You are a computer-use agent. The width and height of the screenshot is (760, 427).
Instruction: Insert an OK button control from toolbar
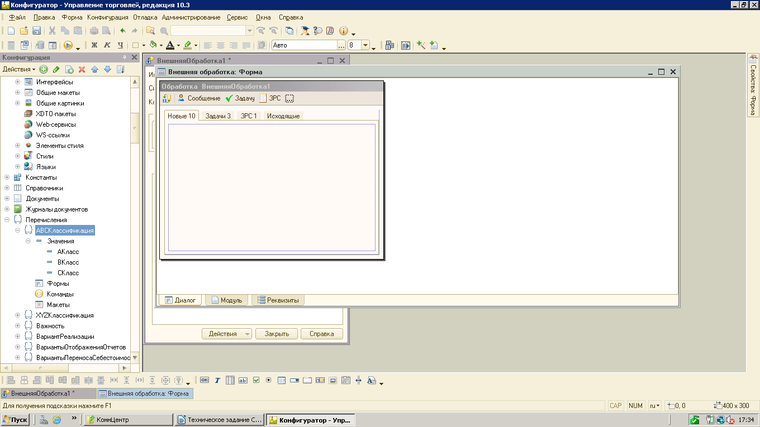[x=204, y=380]
